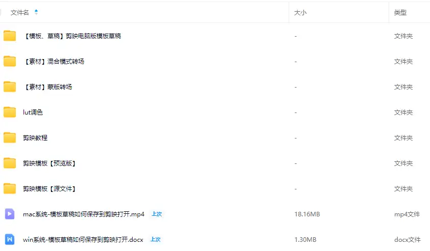Click folder icon beside 剪映模板【预览版】
The image size is (430, 251).
coord(10,163)
